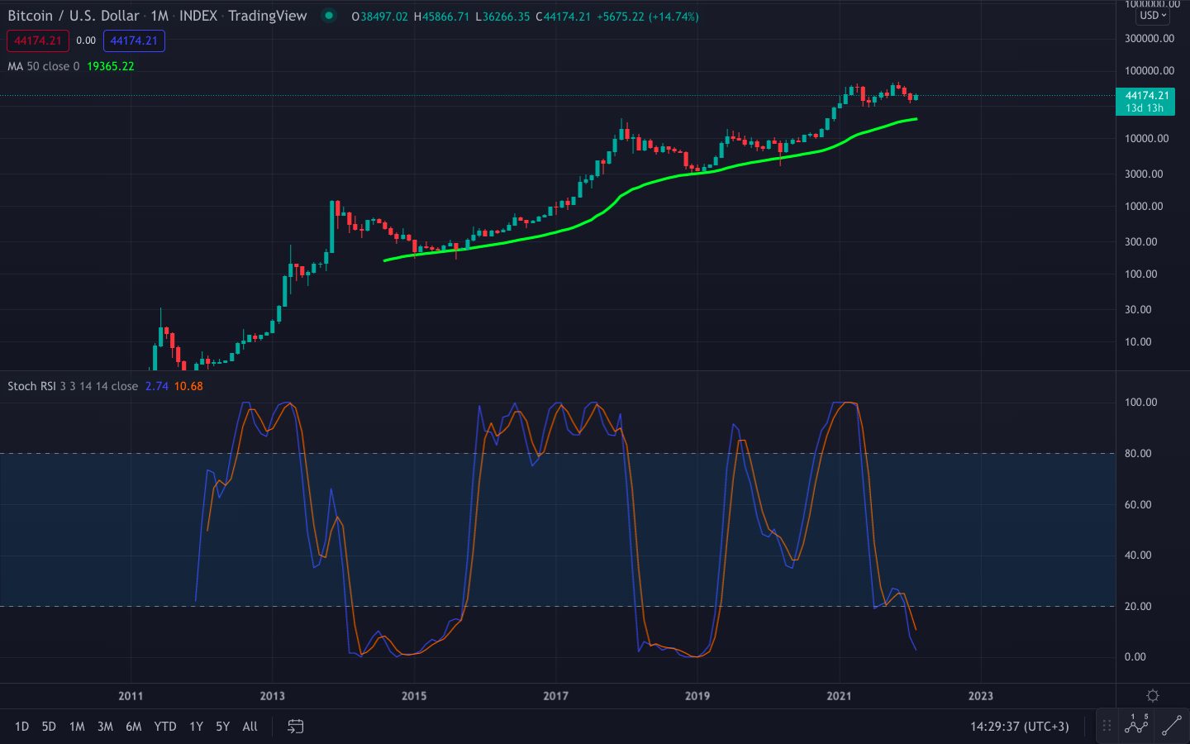This screenshot has width=1190, height=744.
Task: Click the MA value 19365.22
Action: 110,66
